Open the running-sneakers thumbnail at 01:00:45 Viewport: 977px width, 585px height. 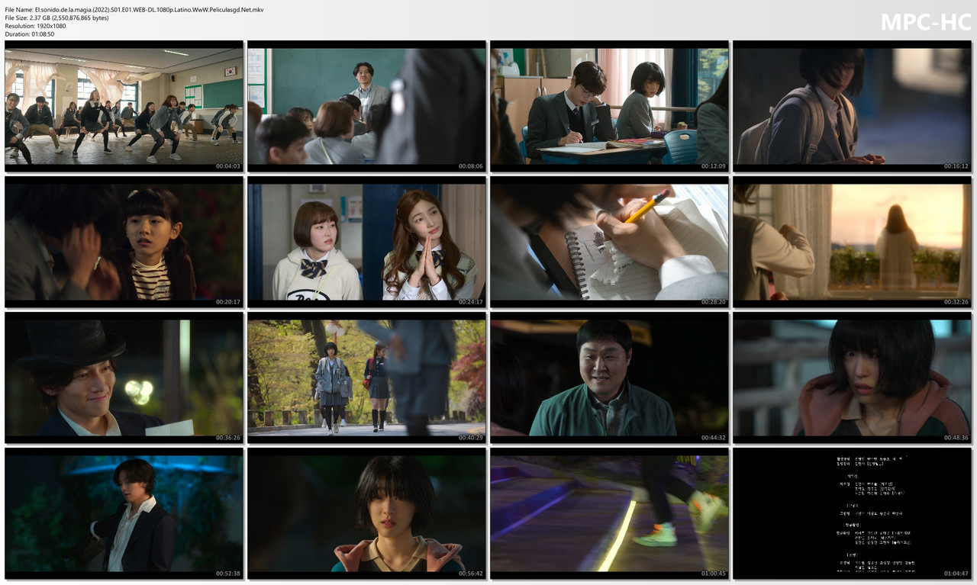pyautogui.click(x=609, y=513)
